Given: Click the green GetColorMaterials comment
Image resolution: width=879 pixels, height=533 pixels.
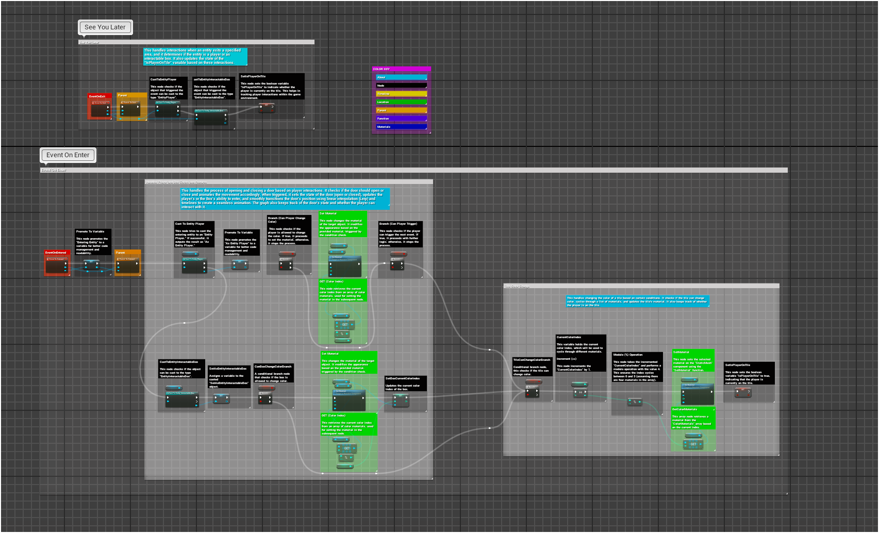Looking at the screenshot, I should (693, 418).
